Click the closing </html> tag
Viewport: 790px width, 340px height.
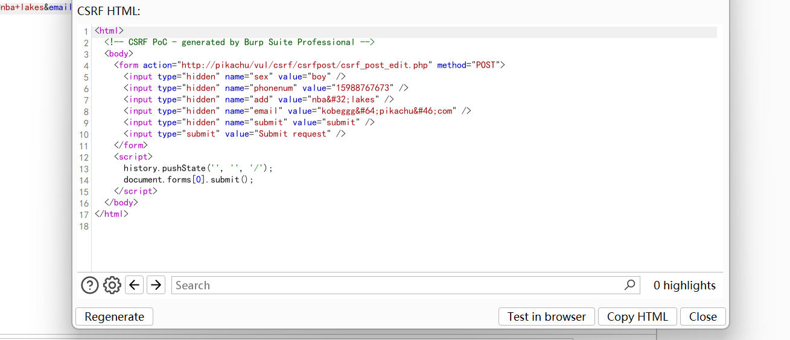click(x=112, y=214)
